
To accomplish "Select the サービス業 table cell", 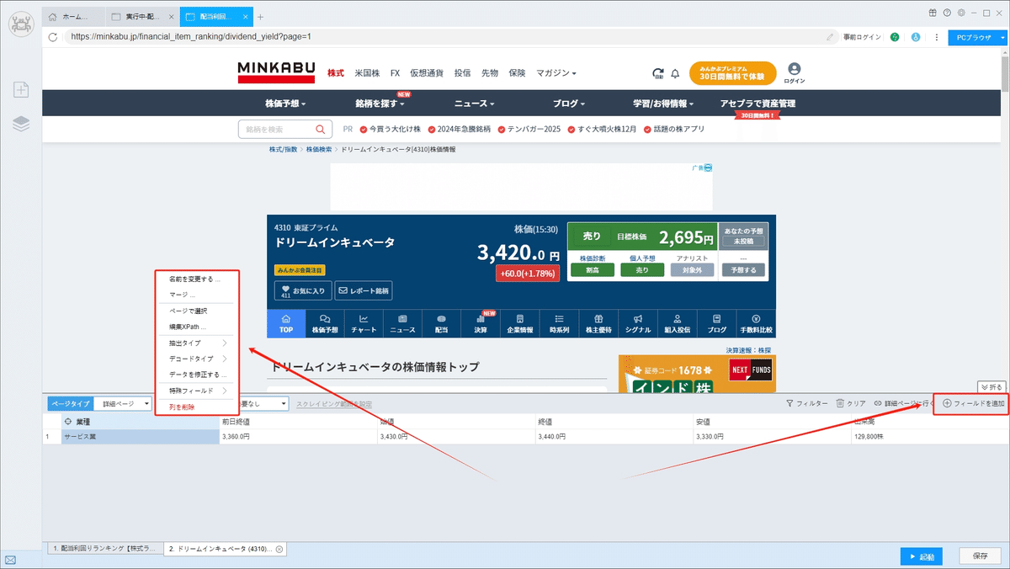I will (x=141, y=437).
